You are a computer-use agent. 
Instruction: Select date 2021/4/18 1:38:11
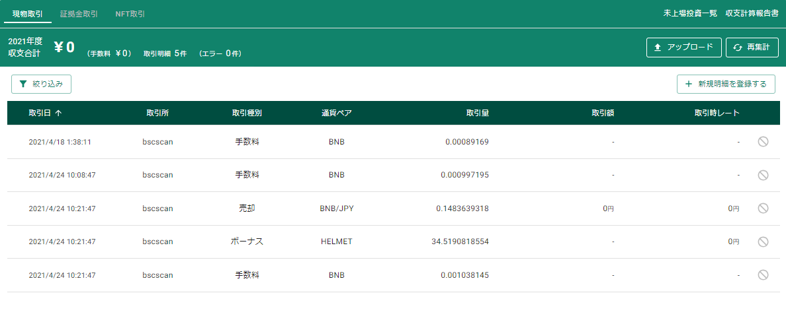coord(60,142)
